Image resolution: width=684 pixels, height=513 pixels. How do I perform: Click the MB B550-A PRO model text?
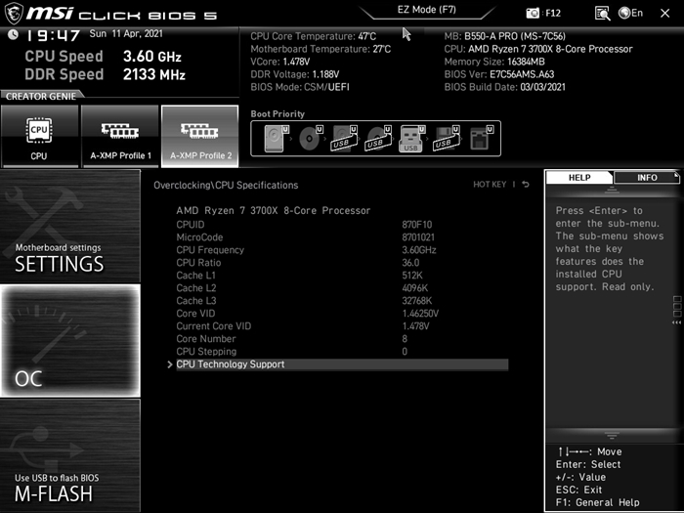pos(505,36)
